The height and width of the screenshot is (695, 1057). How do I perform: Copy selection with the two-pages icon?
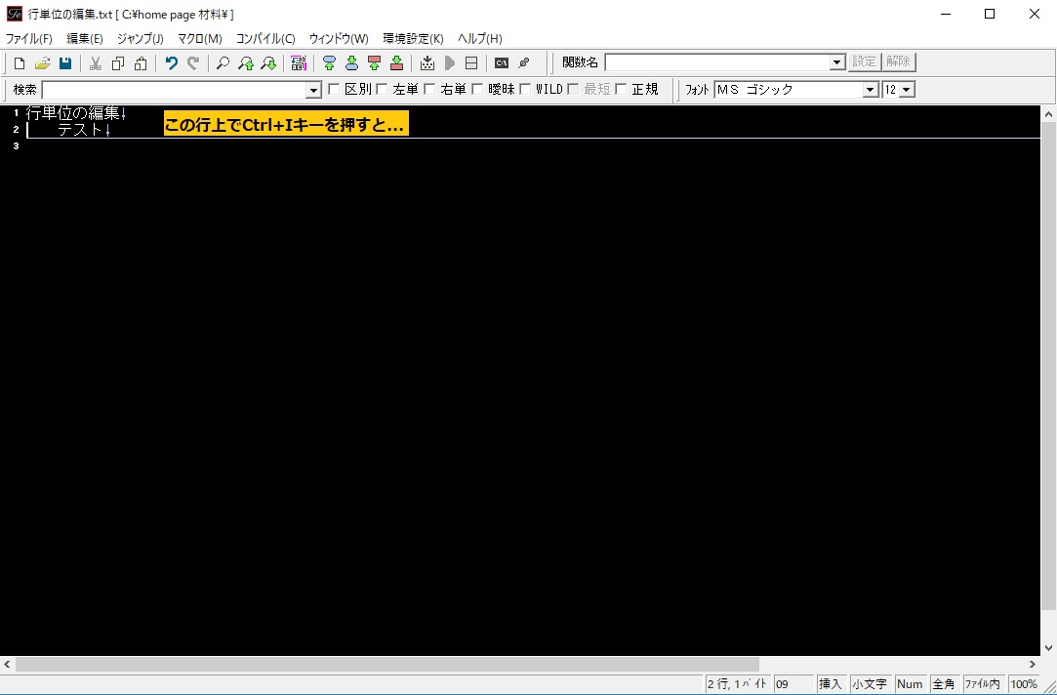(118, 63)
